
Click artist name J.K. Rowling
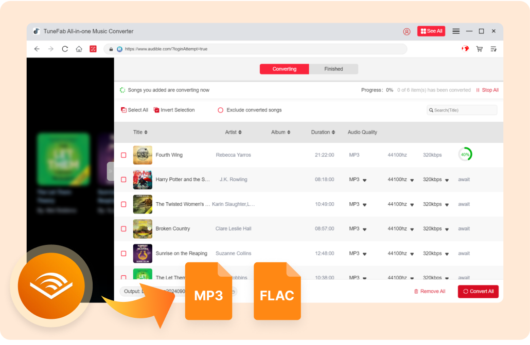point(233,180)
